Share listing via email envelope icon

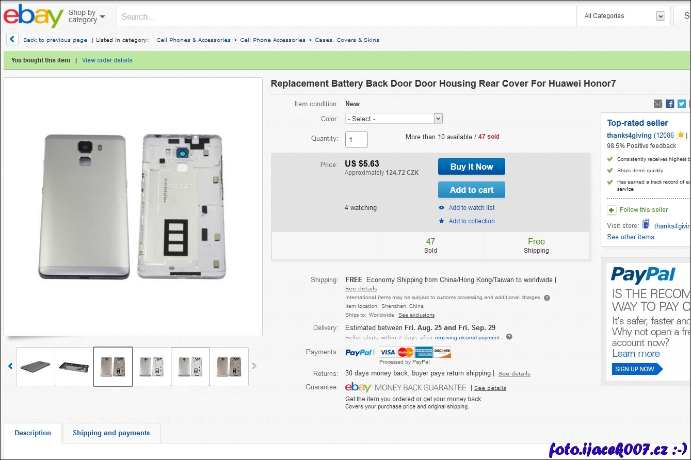[658, 104]
